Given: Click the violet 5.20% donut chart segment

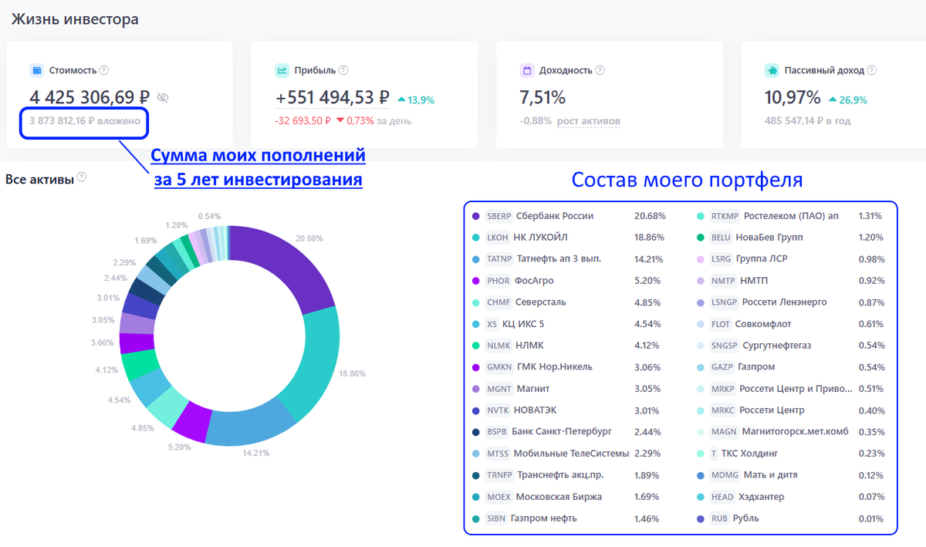Looking at the screenshot, I should tap(191, 420).
